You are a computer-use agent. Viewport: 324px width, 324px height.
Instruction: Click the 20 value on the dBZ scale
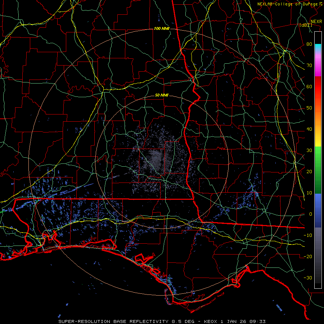coord(309,172)
